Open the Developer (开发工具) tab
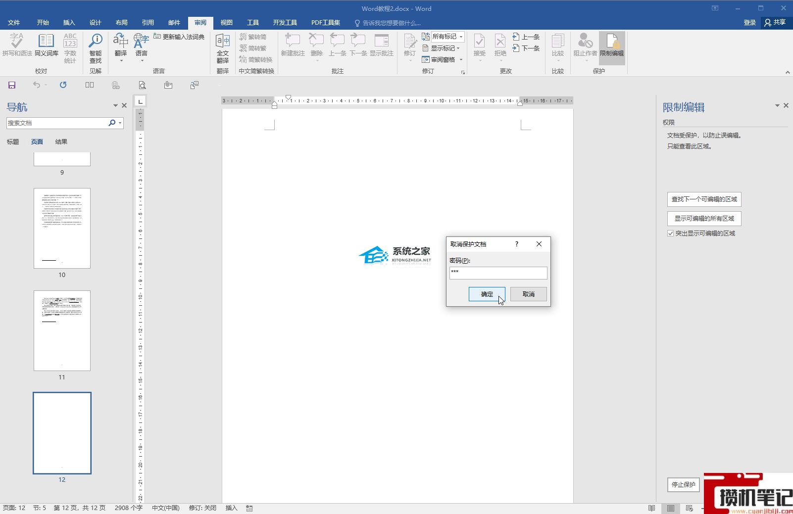The image size is (793, 514). point(285,23)
